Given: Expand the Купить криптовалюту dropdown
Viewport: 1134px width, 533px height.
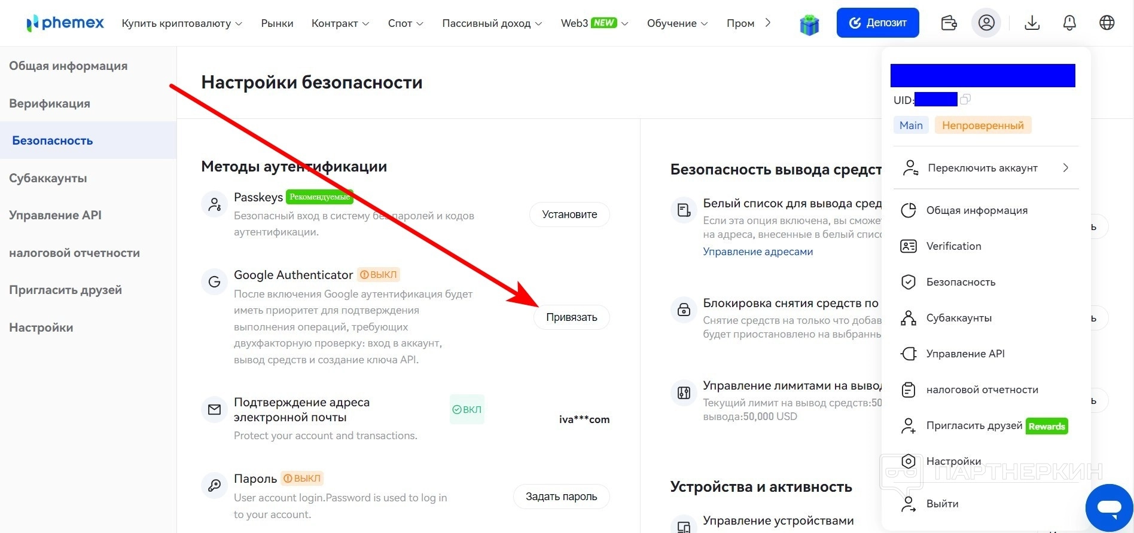Looking at the screenshot, I should tap(182, 23).
